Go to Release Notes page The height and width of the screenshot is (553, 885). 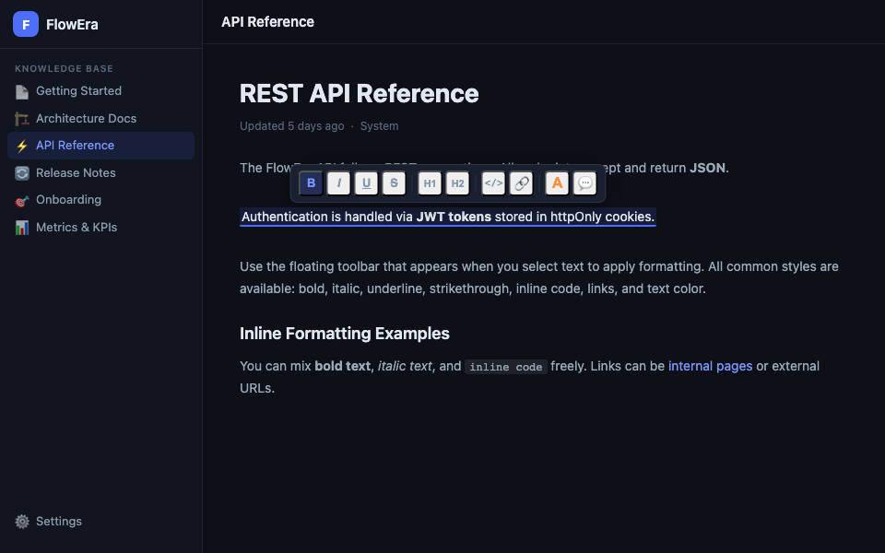(76, 172)
